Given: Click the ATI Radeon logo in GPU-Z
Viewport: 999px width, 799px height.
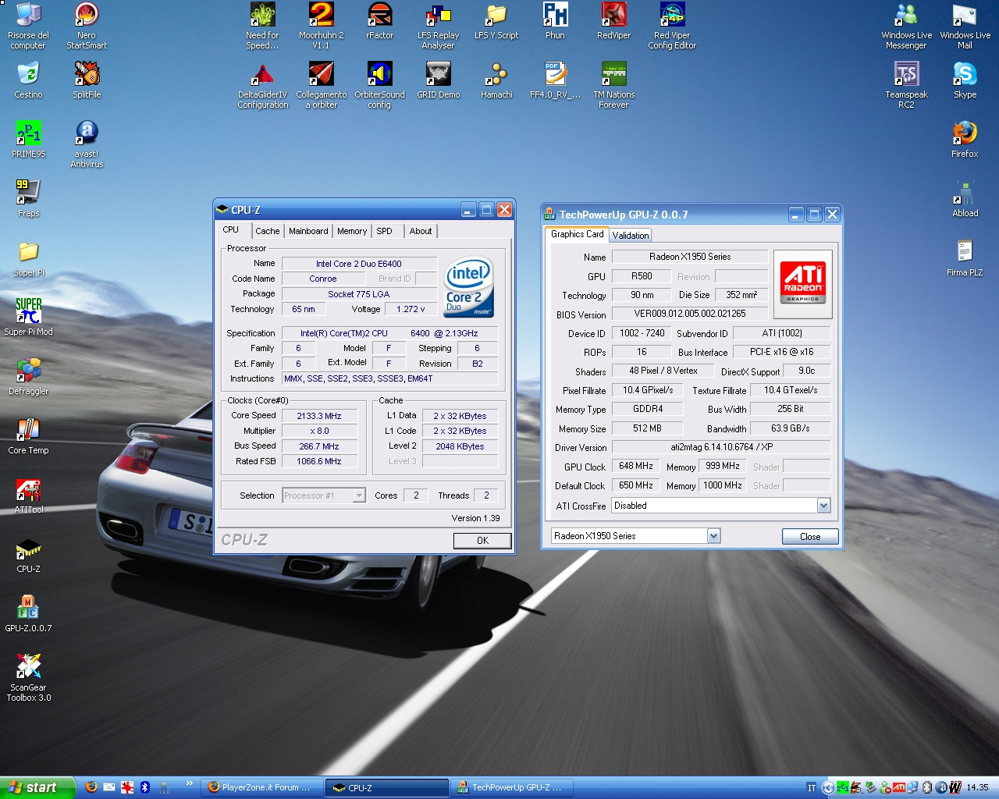Looking at the screenshot, I should click(x=802, y=283).
